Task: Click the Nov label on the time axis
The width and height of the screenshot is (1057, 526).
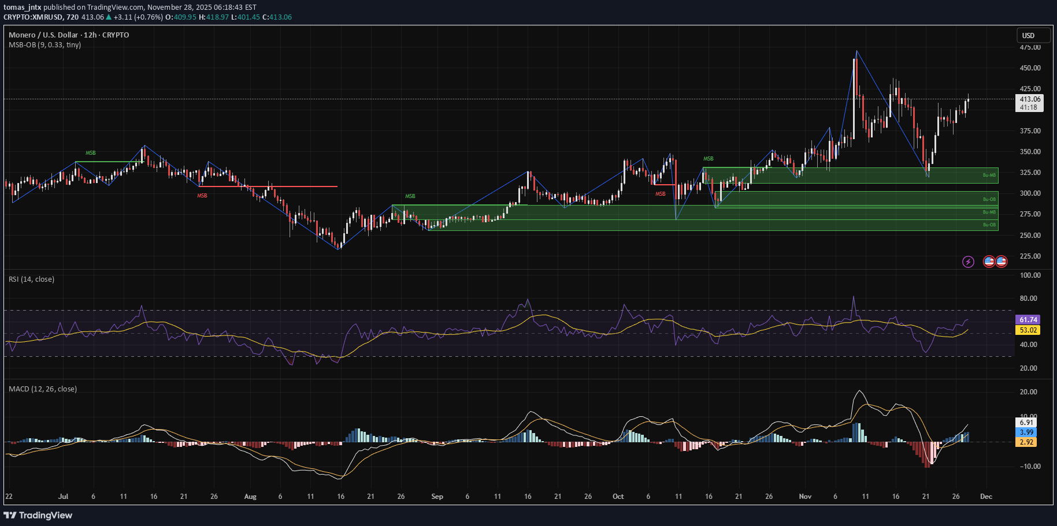Action: (805, 497)
